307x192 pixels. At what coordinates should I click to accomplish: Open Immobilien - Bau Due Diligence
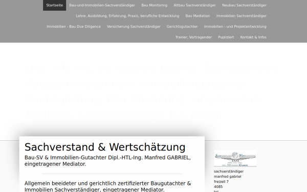click(74, 27)
